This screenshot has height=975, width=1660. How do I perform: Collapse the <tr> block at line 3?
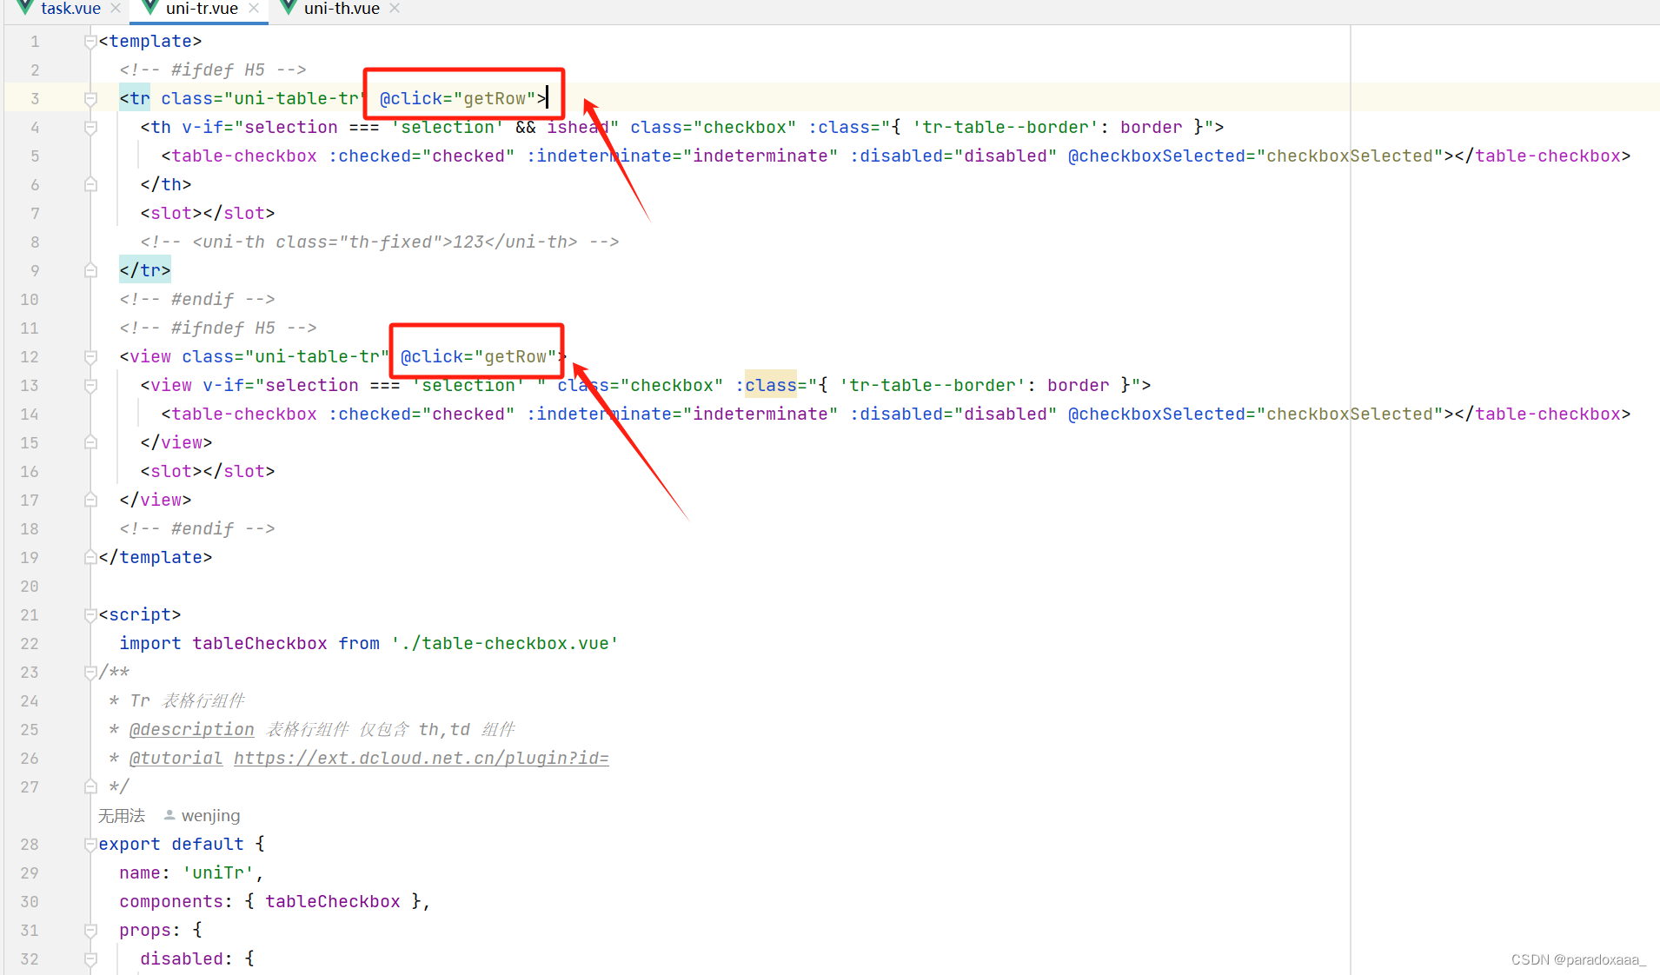coord(90,99)
